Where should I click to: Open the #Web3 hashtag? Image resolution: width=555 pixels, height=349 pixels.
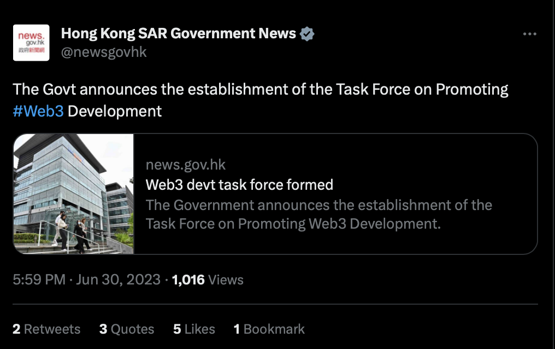pos(38,111)
